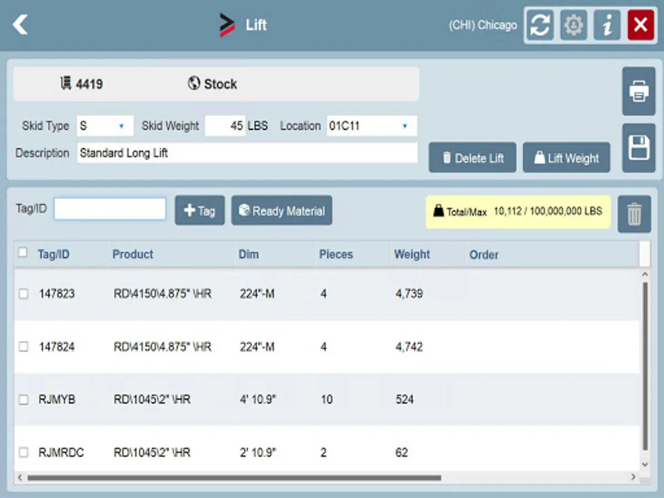The height and width of the screenshot is (498, 664).
Task: Click dim value 4' 10.9"
Action: click(x=257, y=400)
